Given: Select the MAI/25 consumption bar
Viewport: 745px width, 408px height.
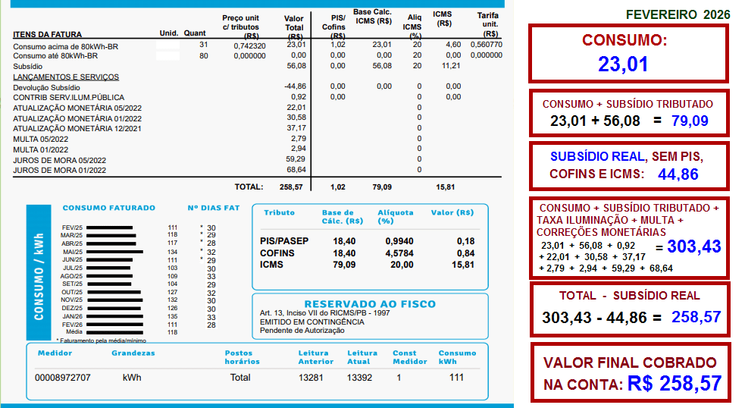Looking at the screenshot, I should pyautogui.click(x=114, y=252).
